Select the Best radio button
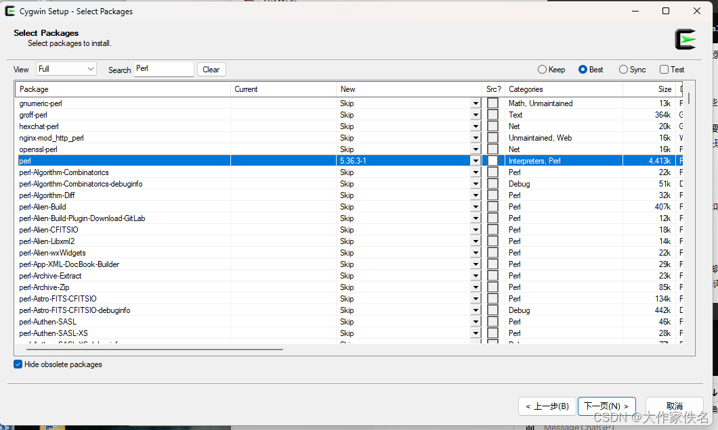The height and width of the screenshot is (430, 718). (x=591, y=70)
